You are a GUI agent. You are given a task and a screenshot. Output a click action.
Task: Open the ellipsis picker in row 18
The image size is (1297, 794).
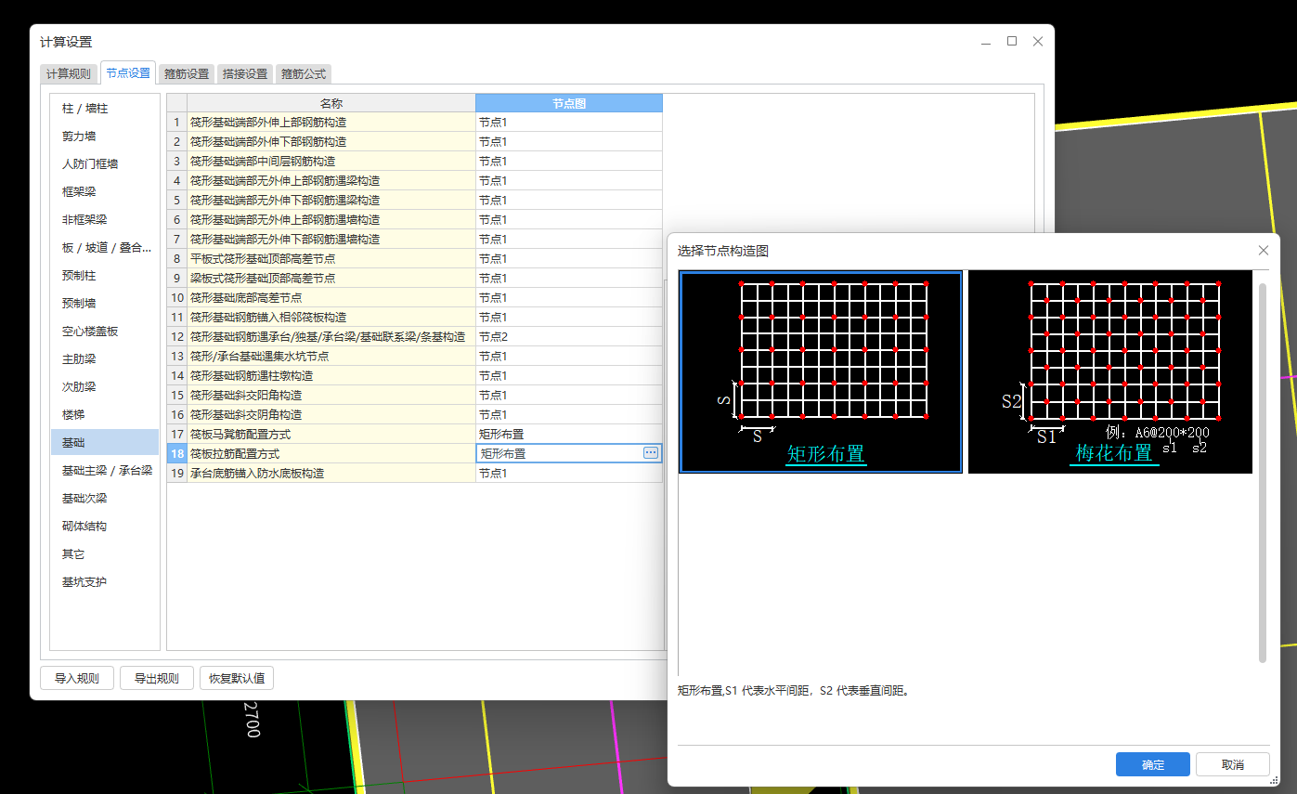pos(651,453)
